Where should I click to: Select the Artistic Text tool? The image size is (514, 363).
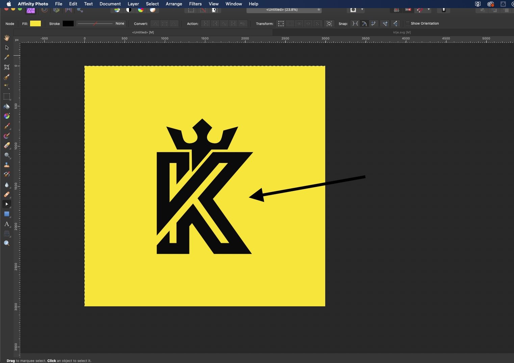7,224
